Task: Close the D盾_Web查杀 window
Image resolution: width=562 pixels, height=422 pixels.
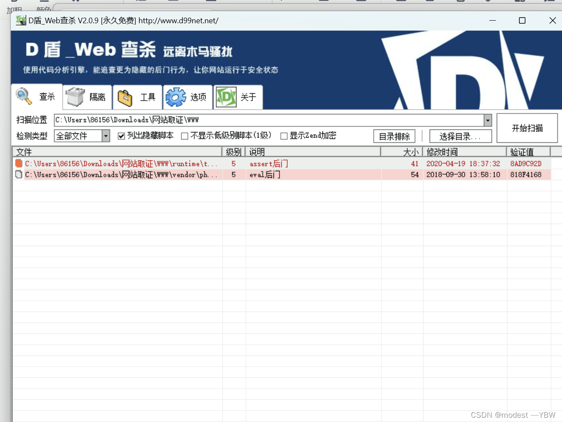Action: tap(553, 20)
